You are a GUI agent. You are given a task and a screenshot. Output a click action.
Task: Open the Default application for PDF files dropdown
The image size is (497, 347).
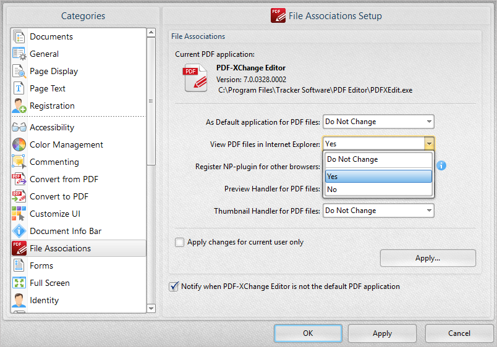(378, 122)
